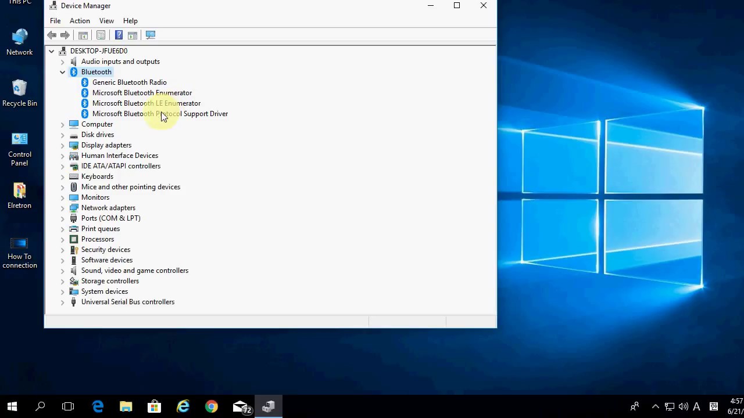Image resolution: width=744 pixels, height=418 pixels.
Task: Collapse the Bluetooth category chevron
Action: (x=62, y=72)
